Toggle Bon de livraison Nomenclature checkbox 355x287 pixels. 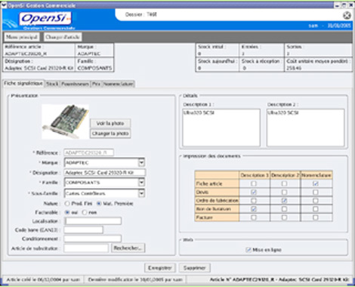tap(316, 209)
